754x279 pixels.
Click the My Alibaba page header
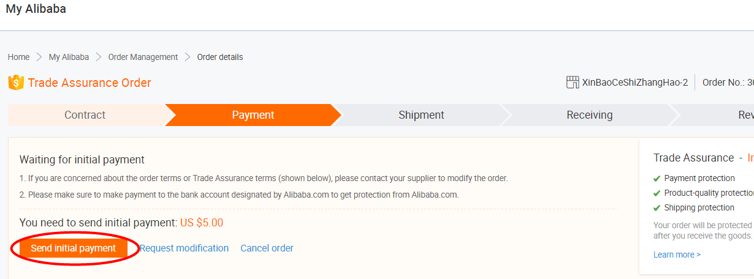(x=36, y=9)
